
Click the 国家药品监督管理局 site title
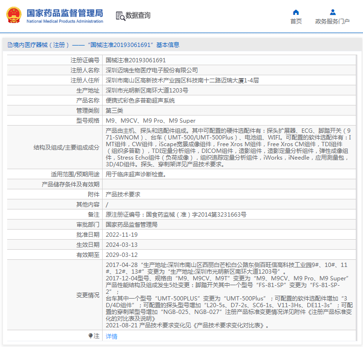64,12
